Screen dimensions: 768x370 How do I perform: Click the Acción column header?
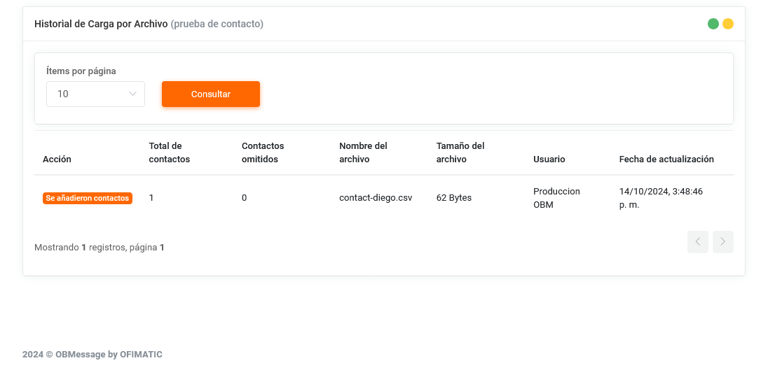tap(57, 159)
